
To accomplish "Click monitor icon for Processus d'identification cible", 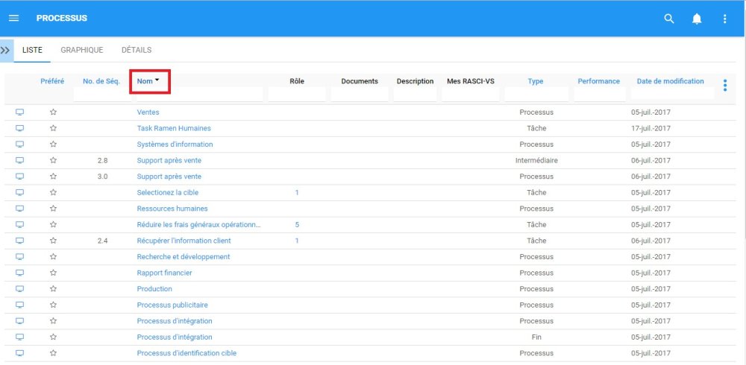I will 19,353.
